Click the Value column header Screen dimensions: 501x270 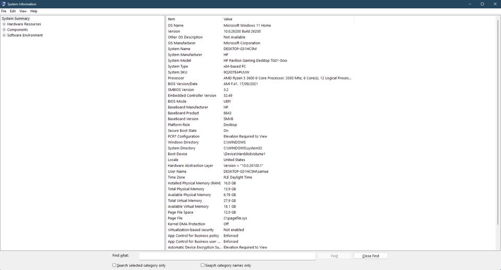click(288, 19)
